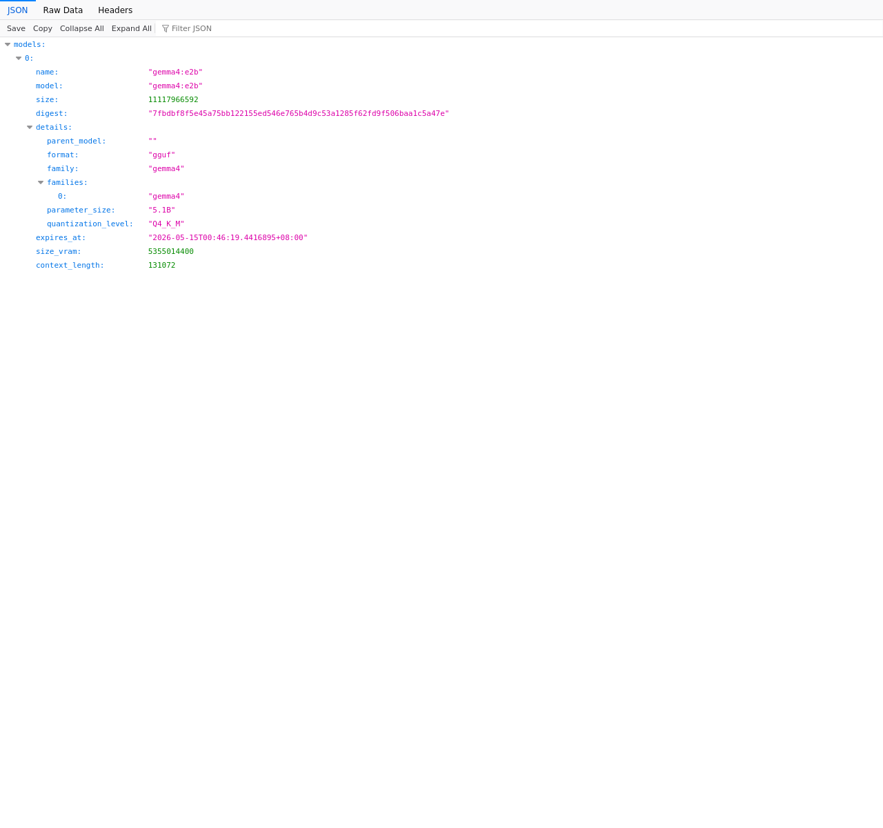This screenshot has height=828, width=883.
Task: Switch to the Raw Data tab
Action: [63, 10]
